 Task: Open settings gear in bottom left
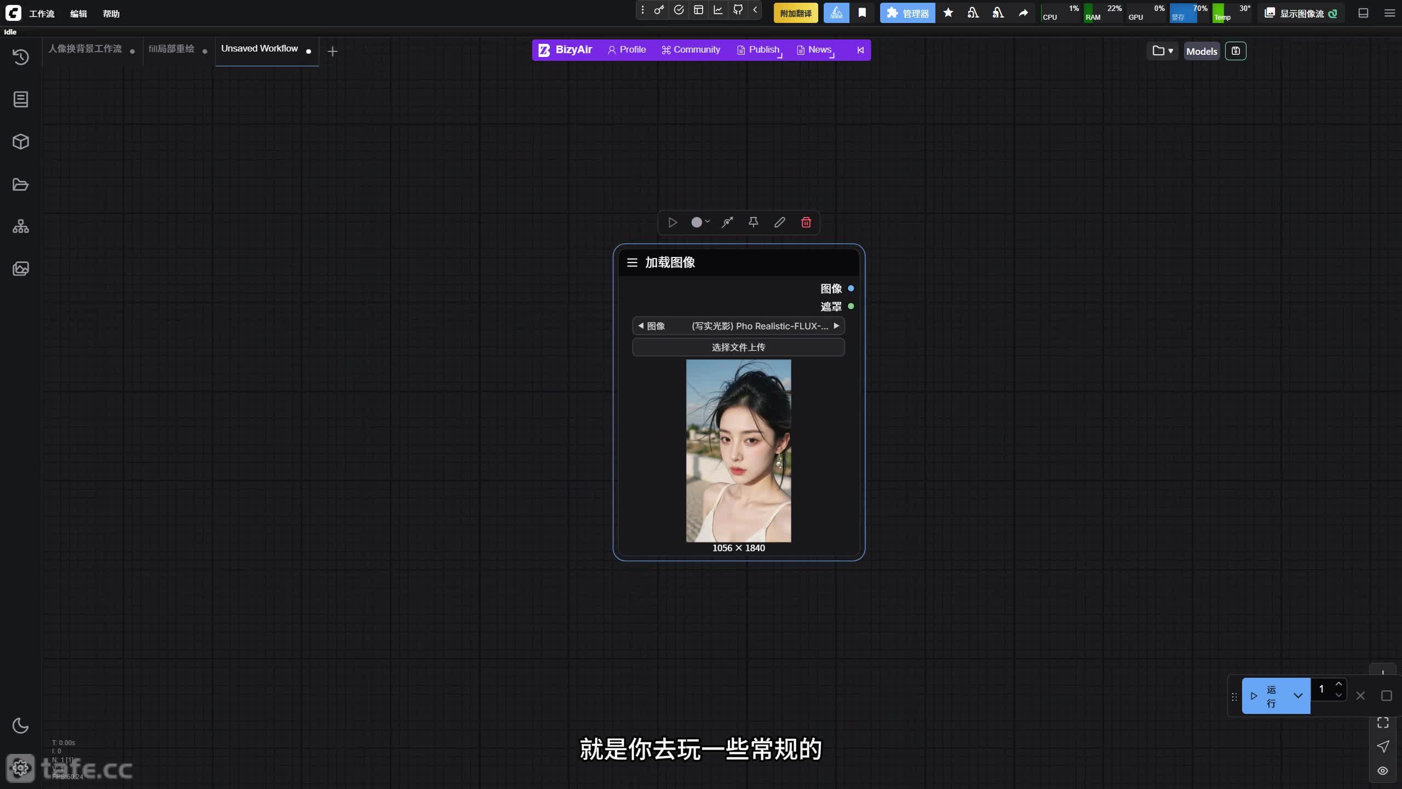(x=21, y=768)
